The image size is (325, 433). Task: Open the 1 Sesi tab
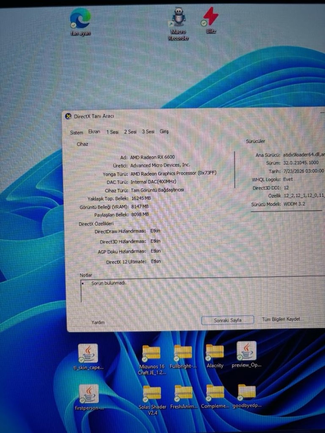coord(112,132)
